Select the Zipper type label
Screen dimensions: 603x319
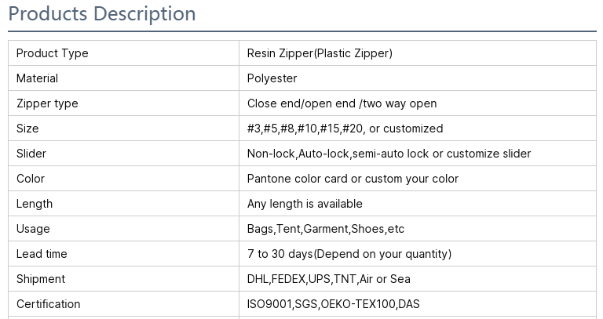(x=47, y=103)
